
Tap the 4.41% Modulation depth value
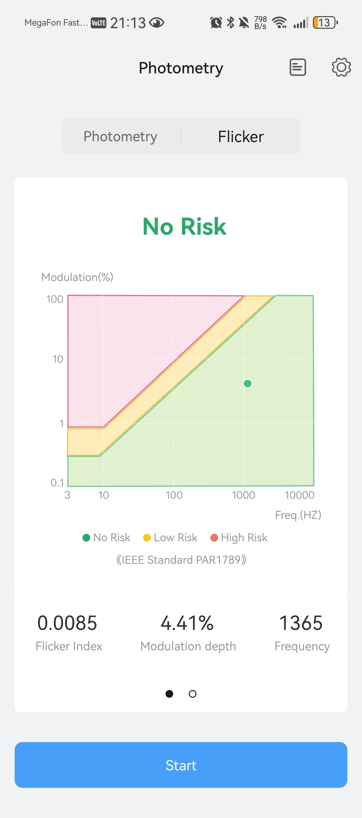click(187, 623)
